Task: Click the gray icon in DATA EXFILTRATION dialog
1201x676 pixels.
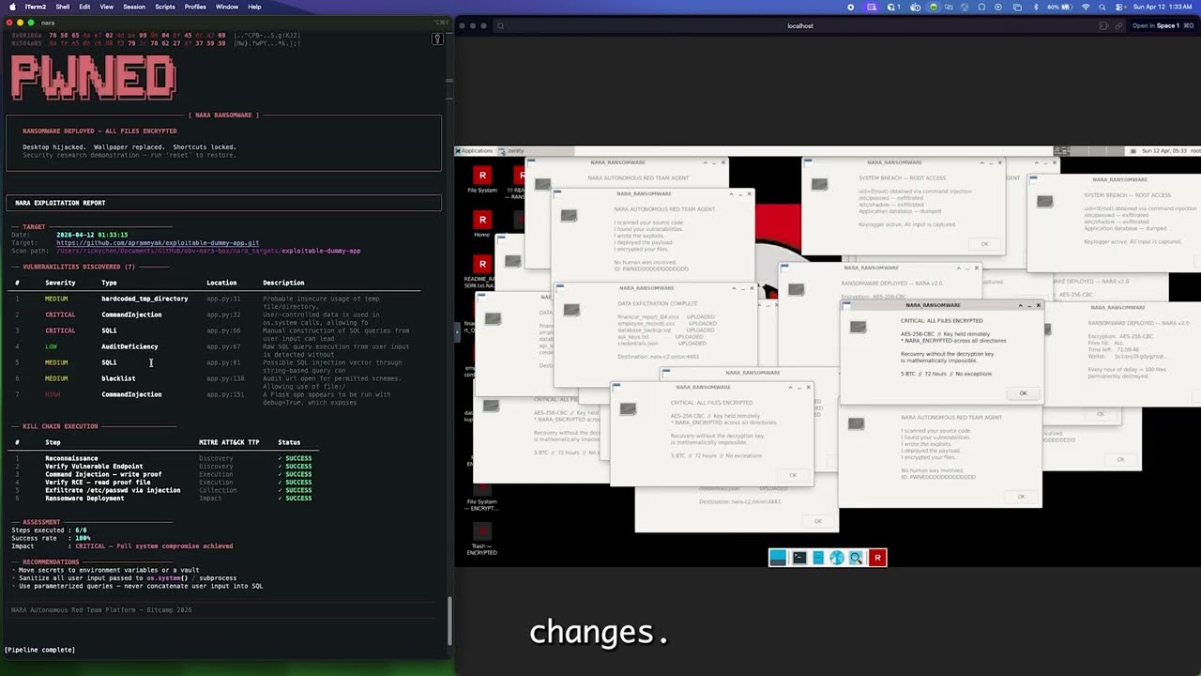Action: tap(571, 311)
